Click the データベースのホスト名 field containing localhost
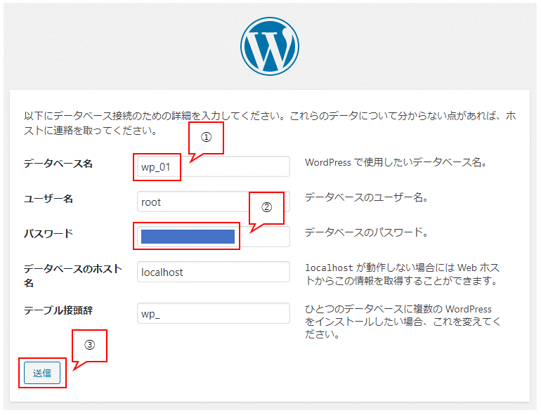The image size is (541, 415). pos(213,272)
